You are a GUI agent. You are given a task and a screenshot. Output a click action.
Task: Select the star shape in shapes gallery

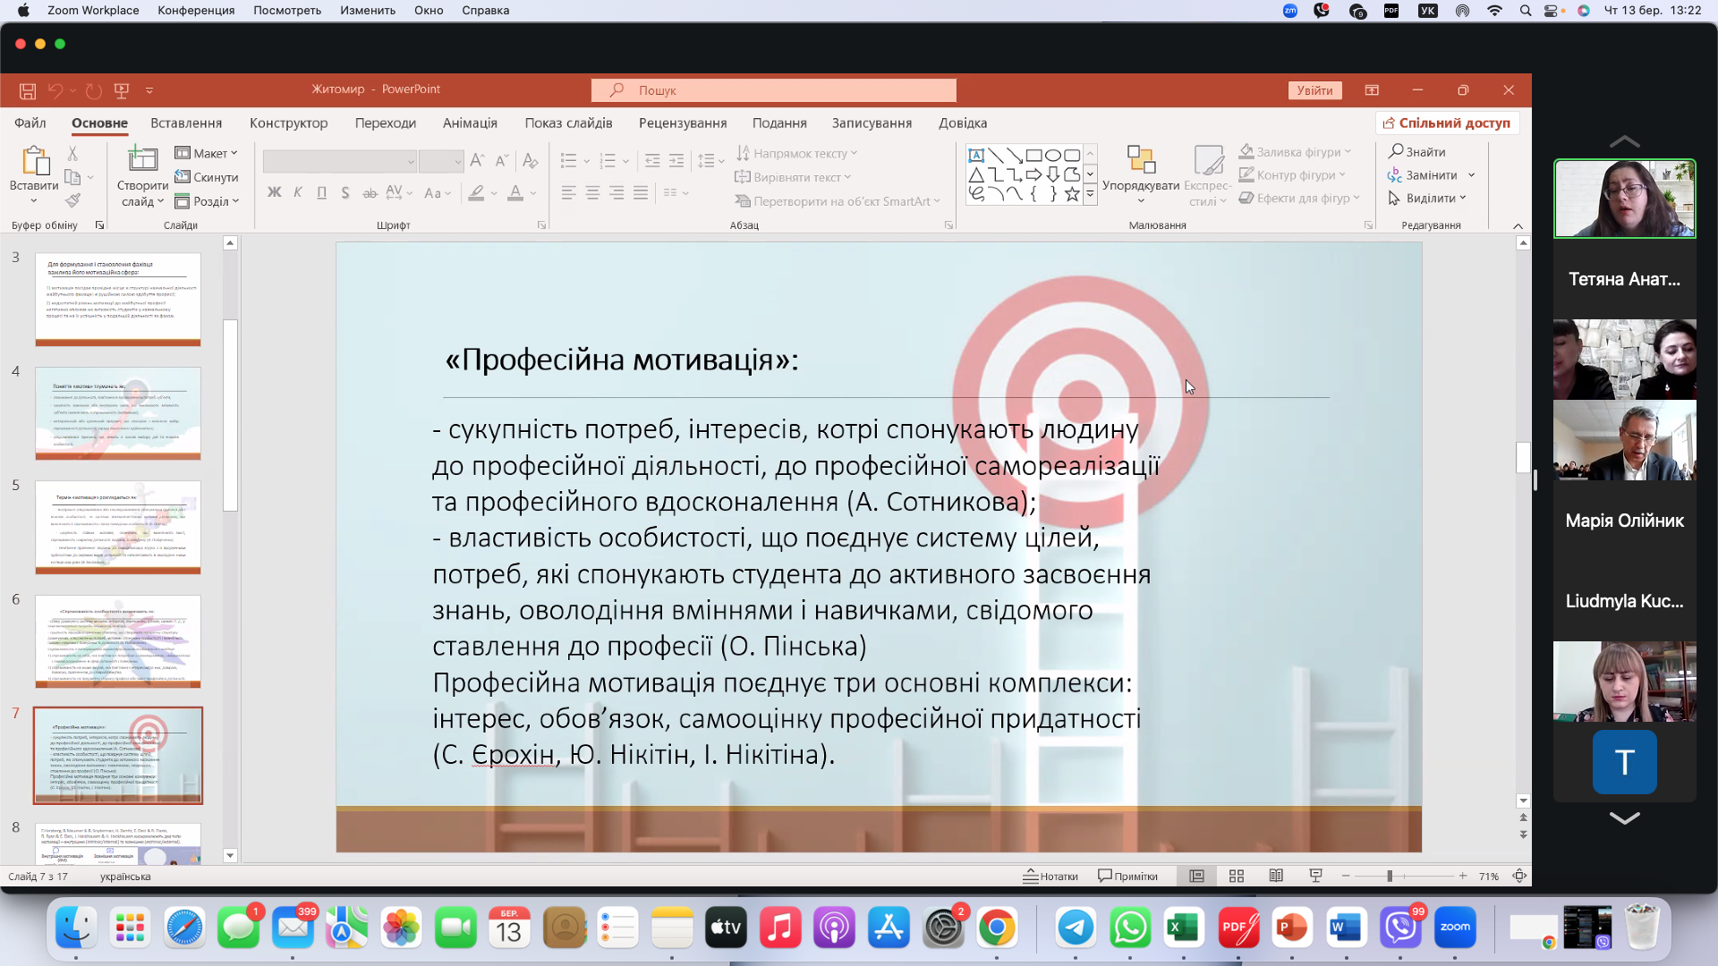[x=1072, y=194]
